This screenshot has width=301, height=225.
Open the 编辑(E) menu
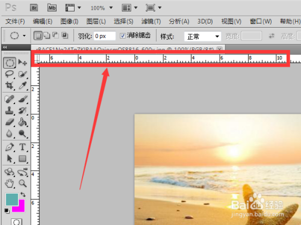pos(43,21)
